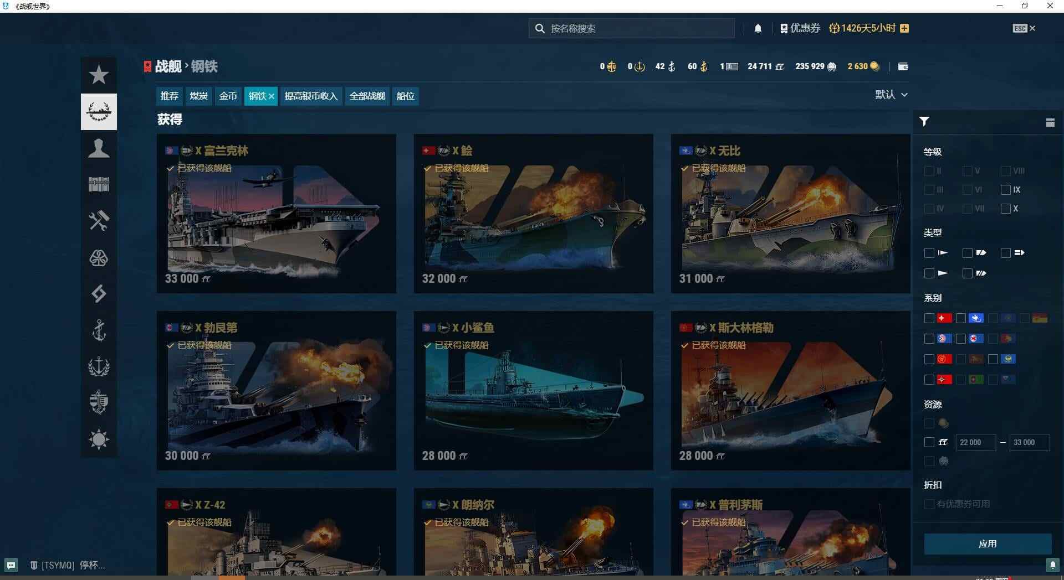Click the list view icon in filter panel corner
Viewport: 1064px width, 580px height.
tap(1050, 121)
